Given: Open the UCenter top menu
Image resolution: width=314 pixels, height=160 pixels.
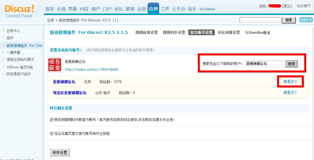Looking at the screenshot, I should (x=207, y=9).
